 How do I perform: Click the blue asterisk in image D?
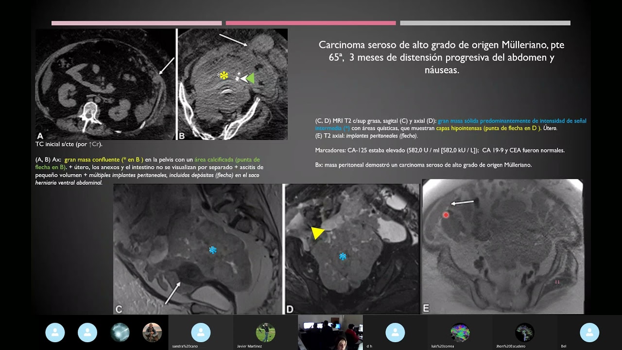pos(343,256)
